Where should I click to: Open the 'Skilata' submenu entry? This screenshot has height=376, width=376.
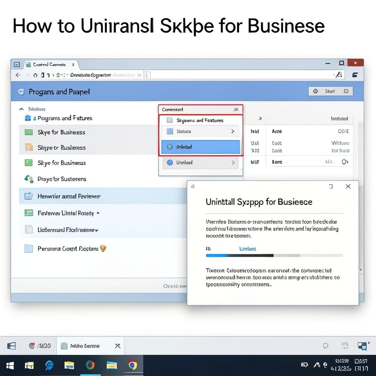click(x=200, y=131)
